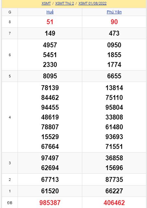Click Phú Yên prize 5 number 6655

114,76
